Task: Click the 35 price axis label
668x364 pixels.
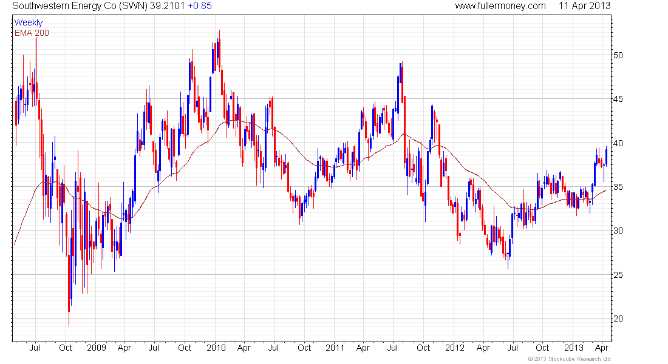Action: [618, 187]
